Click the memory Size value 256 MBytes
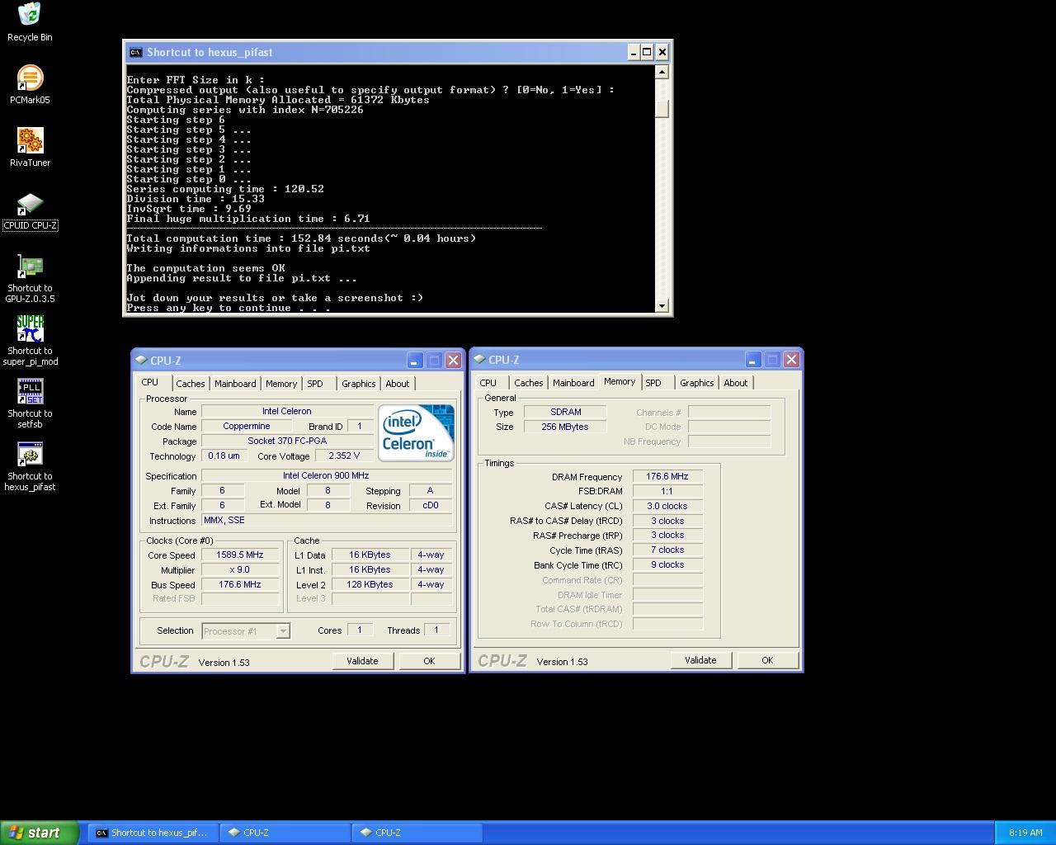This screenshot has width=1056, height=845. click(565, 427)
